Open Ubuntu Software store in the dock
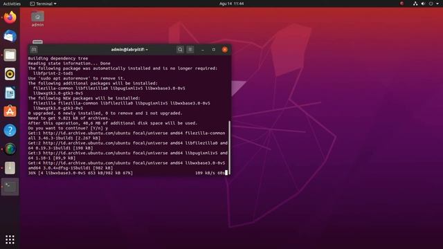This screenshot has height=249, width=443. click(x=10, y=111)
